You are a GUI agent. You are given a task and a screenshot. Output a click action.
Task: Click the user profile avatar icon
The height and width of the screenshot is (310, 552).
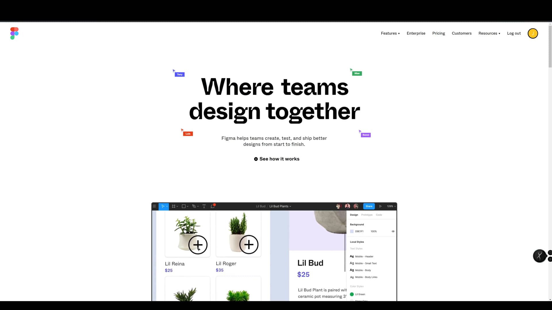[533, 33]
